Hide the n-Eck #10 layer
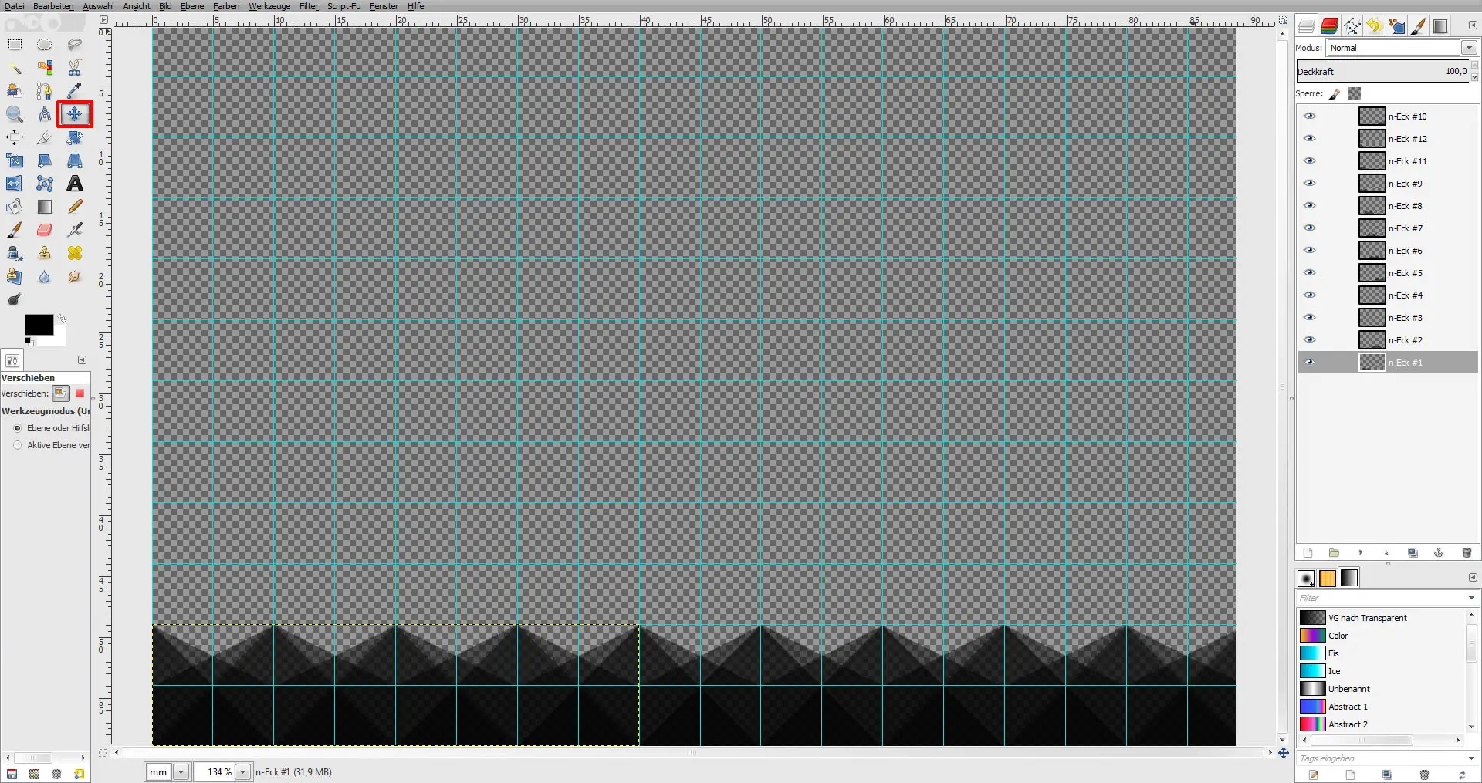This screenshot has height=783, width=1482. pyautogui.click(x=1309, y=116)
